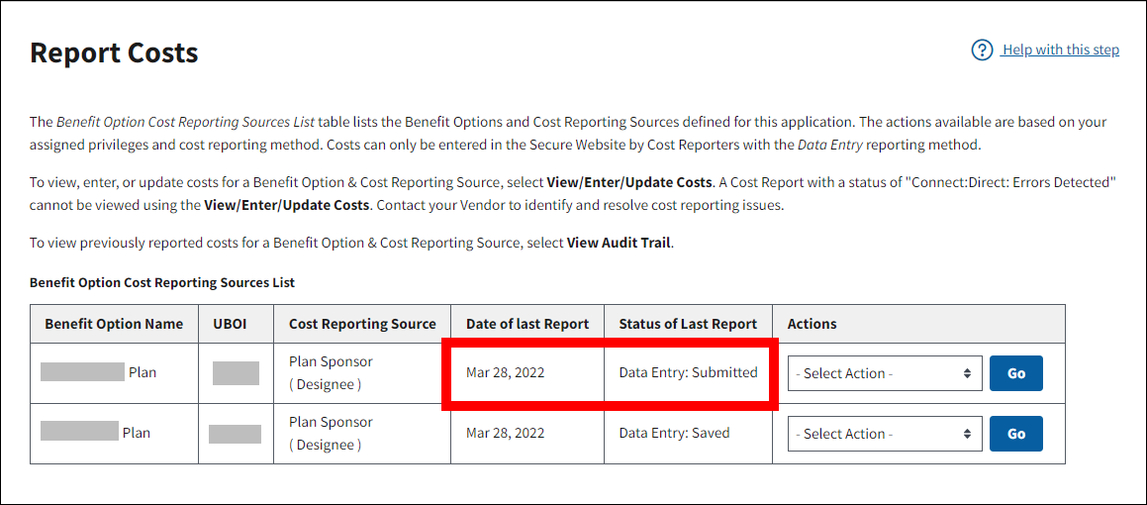Click the Actions column header
Viewport: 1147px width, 505px height.
pos(812,324)
